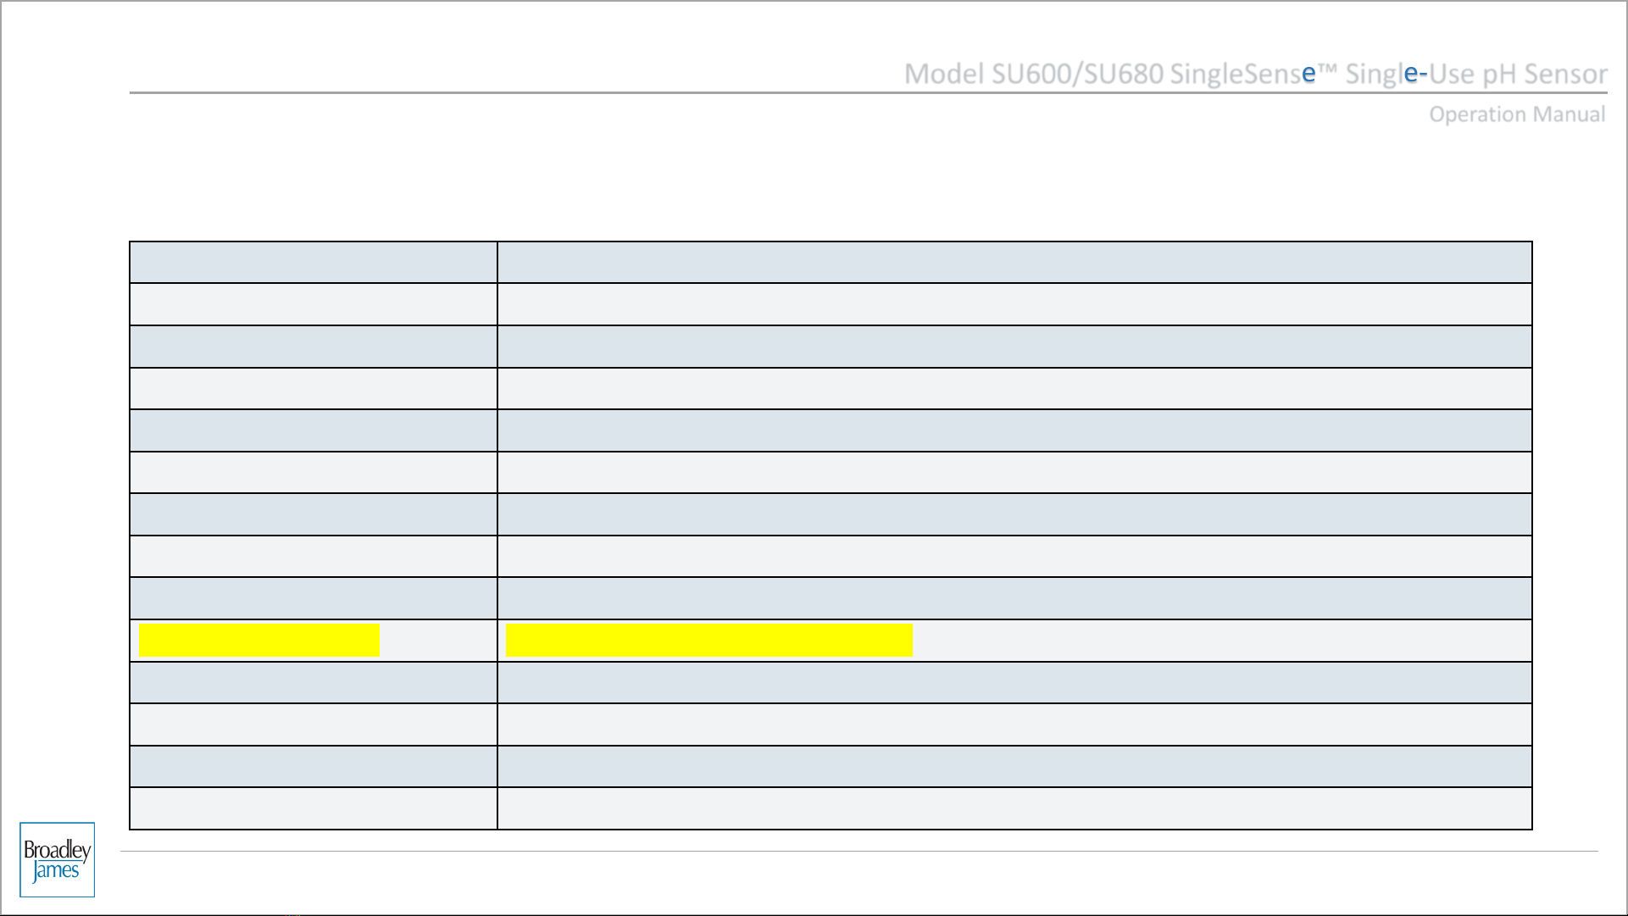Click the Broadley James logo

pos(57,859)
